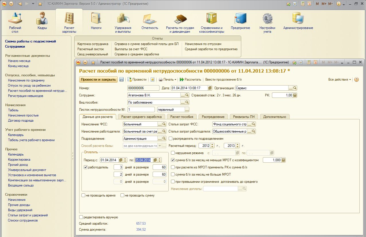Click the Провести toolbar command
The width and height of the screenshot is (366, 237).
(137, 79)
